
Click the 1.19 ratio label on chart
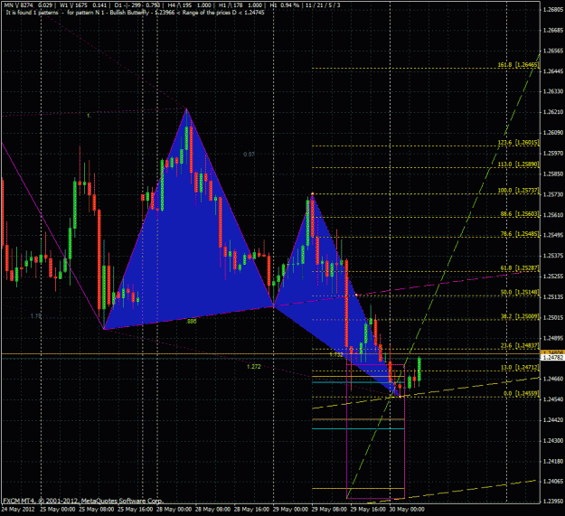[x=36, y=315]
